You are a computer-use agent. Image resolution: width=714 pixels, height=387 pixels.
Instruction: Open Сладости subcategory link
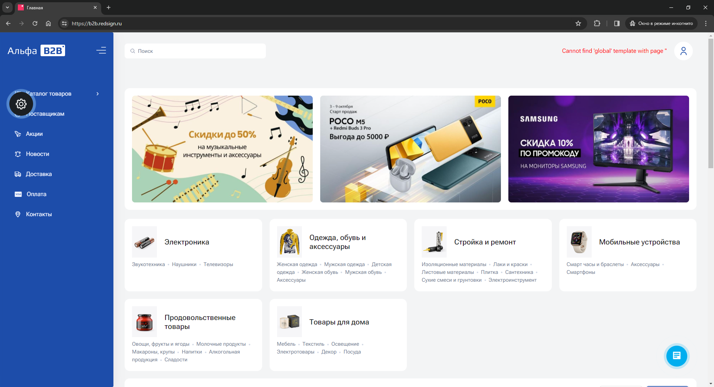176,360
